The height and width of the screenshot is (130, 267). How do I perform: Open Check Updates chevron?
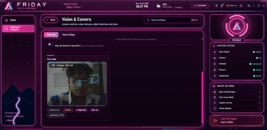pos(259,108)
